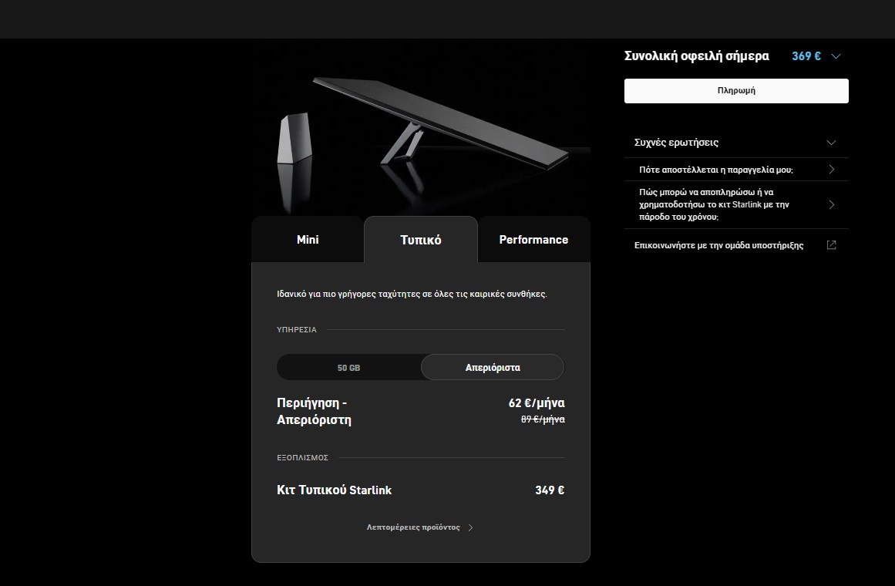Switch to the Mini tab

(308, 240)
